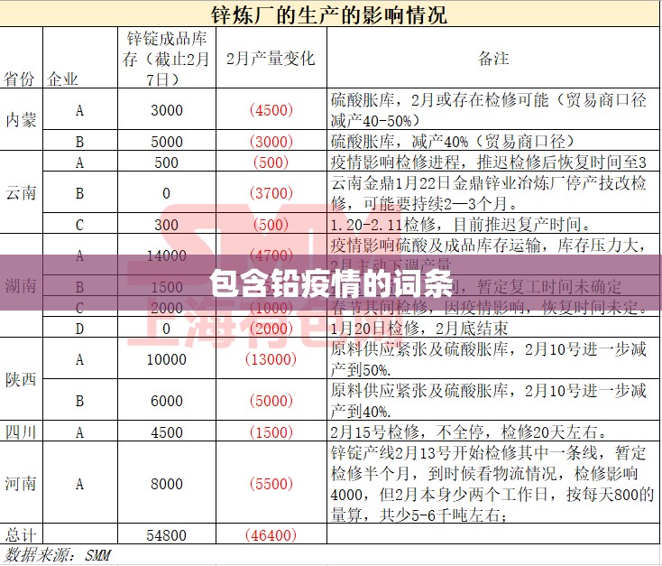This screenshot has height=566, width=662.
Task: Select inventory value 6000 for 陕西 B
Action: 167,401
